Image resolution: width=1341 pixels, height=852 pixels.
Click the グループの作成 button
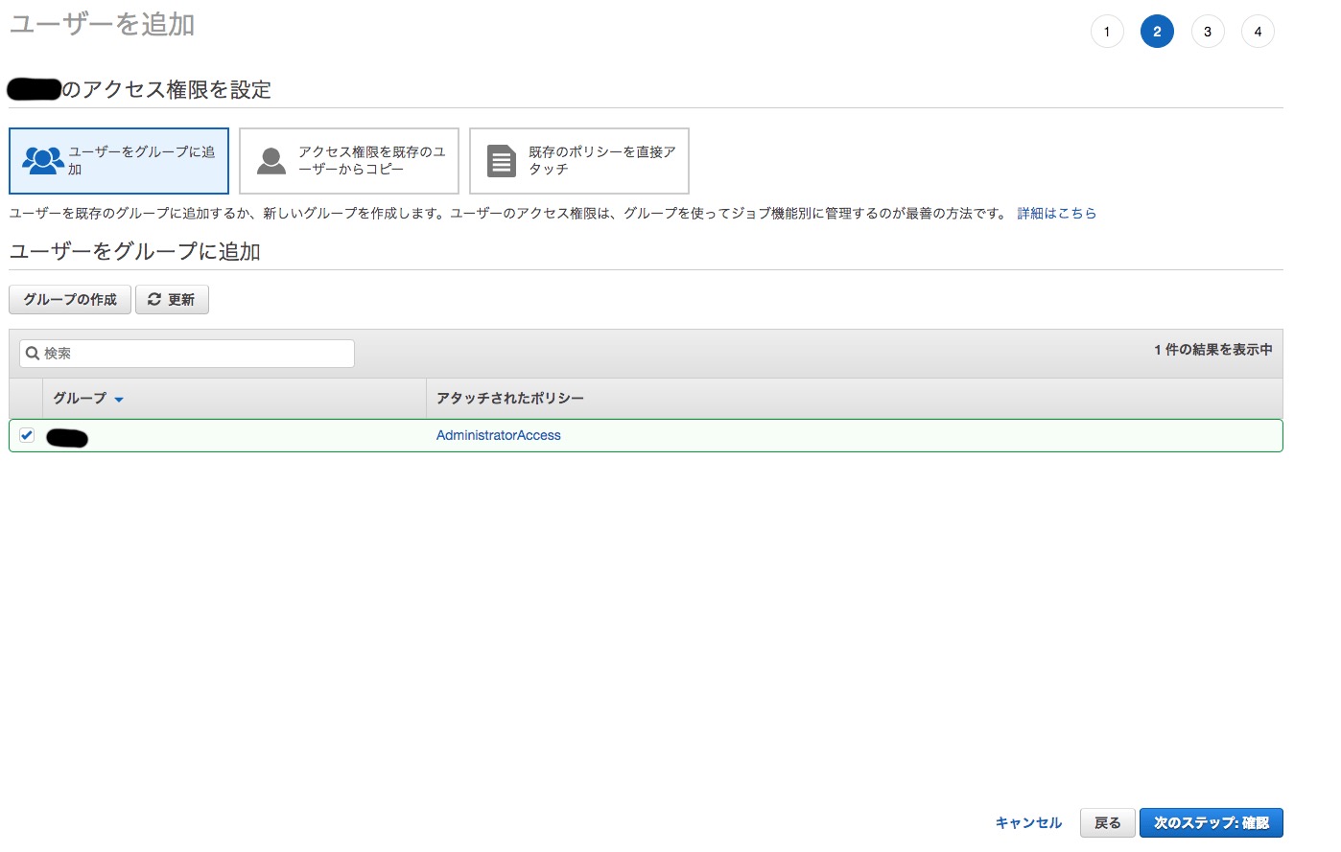click(69, 299)
